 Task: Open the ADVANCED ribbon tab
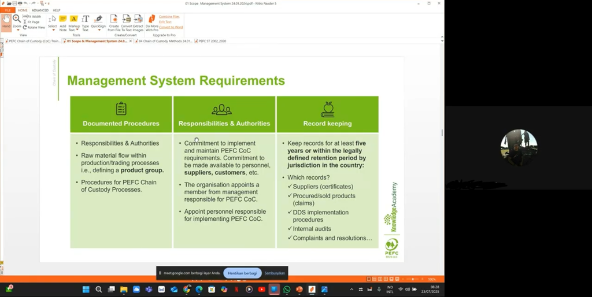coord(40,10)
